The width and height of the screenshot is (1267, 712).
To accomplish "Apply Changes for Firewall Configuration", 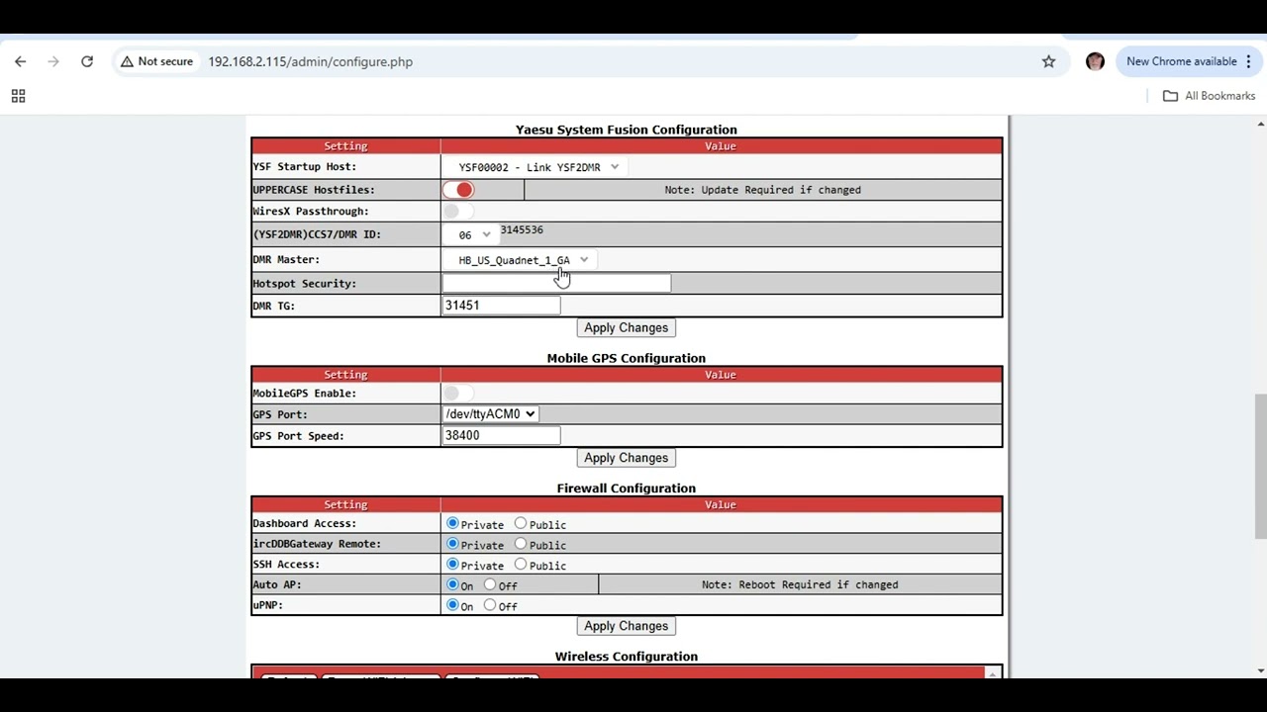I will point(626,626).
